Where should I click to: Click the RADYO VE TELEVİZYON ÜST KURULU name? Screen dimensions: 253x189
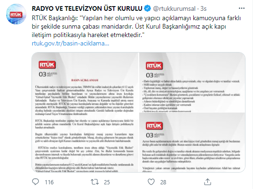point(87,8)
